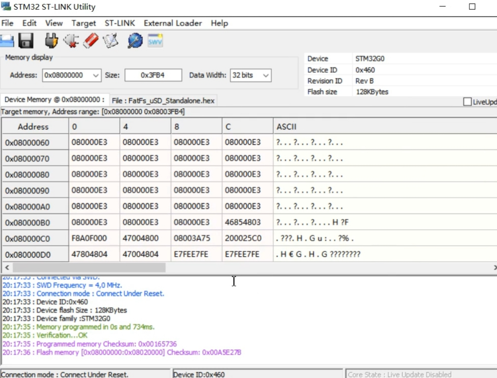Image resolution: width=497 pixels, height=378 pixels.
Task: Expand the Address dropdown arrow
Action: 96,75
